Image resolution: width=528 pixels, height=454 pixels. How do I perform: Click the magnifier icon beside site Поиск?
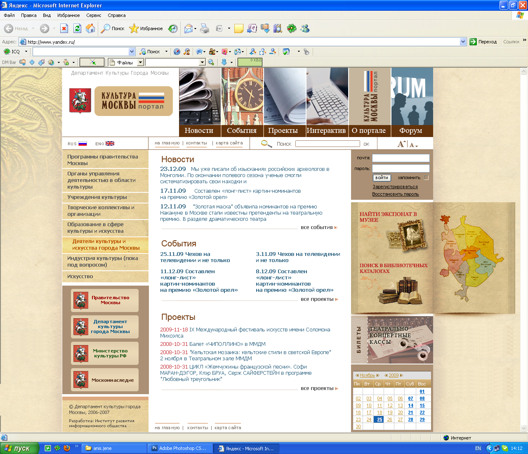pyautogui.click(x=266, y=144)
